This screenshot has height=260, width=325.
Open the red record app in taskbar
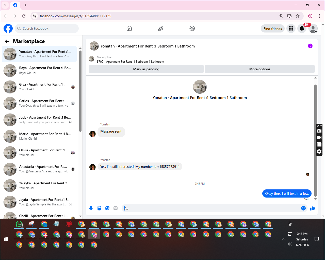click(69, 224)
